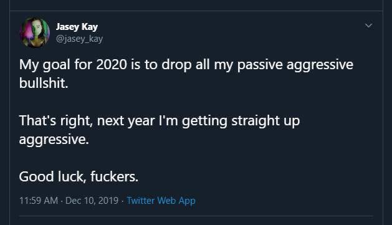Open the tweet options chevron menu
Viewport: 392px width, 225px height.
click(x=368, y=26)
